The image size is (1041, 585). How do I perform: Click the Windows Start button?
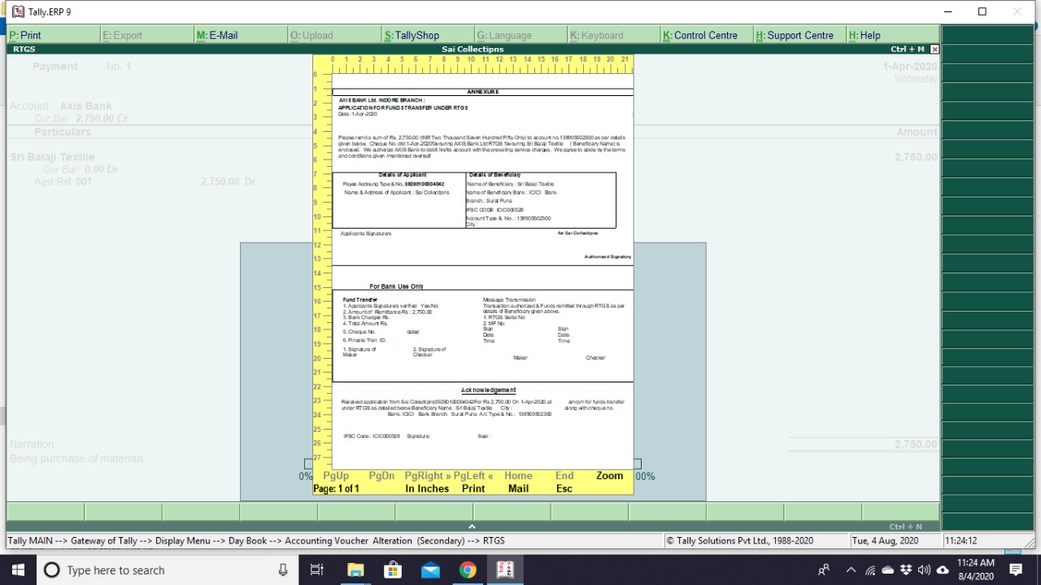click(x=18, y=570)
